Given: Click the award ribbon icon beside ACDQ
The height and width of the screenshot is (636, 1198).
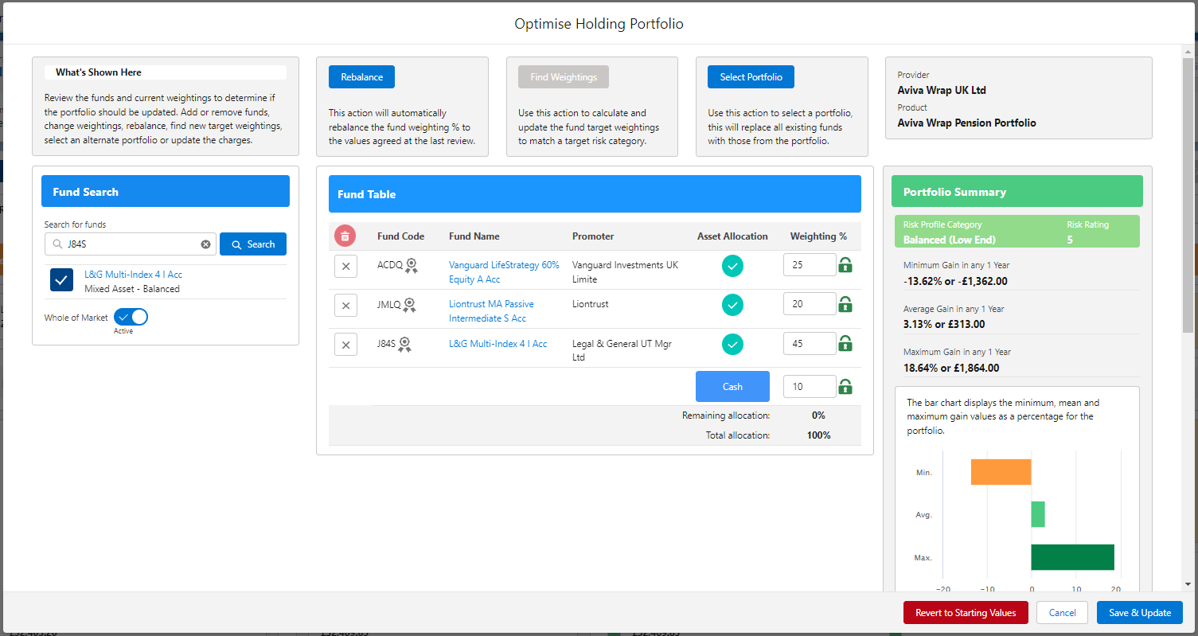Looking at the screenshot, I should 411,266.
